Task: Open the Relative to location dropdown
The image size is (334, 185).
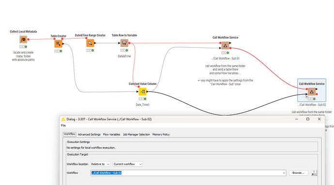Action: tap(100, 164)
